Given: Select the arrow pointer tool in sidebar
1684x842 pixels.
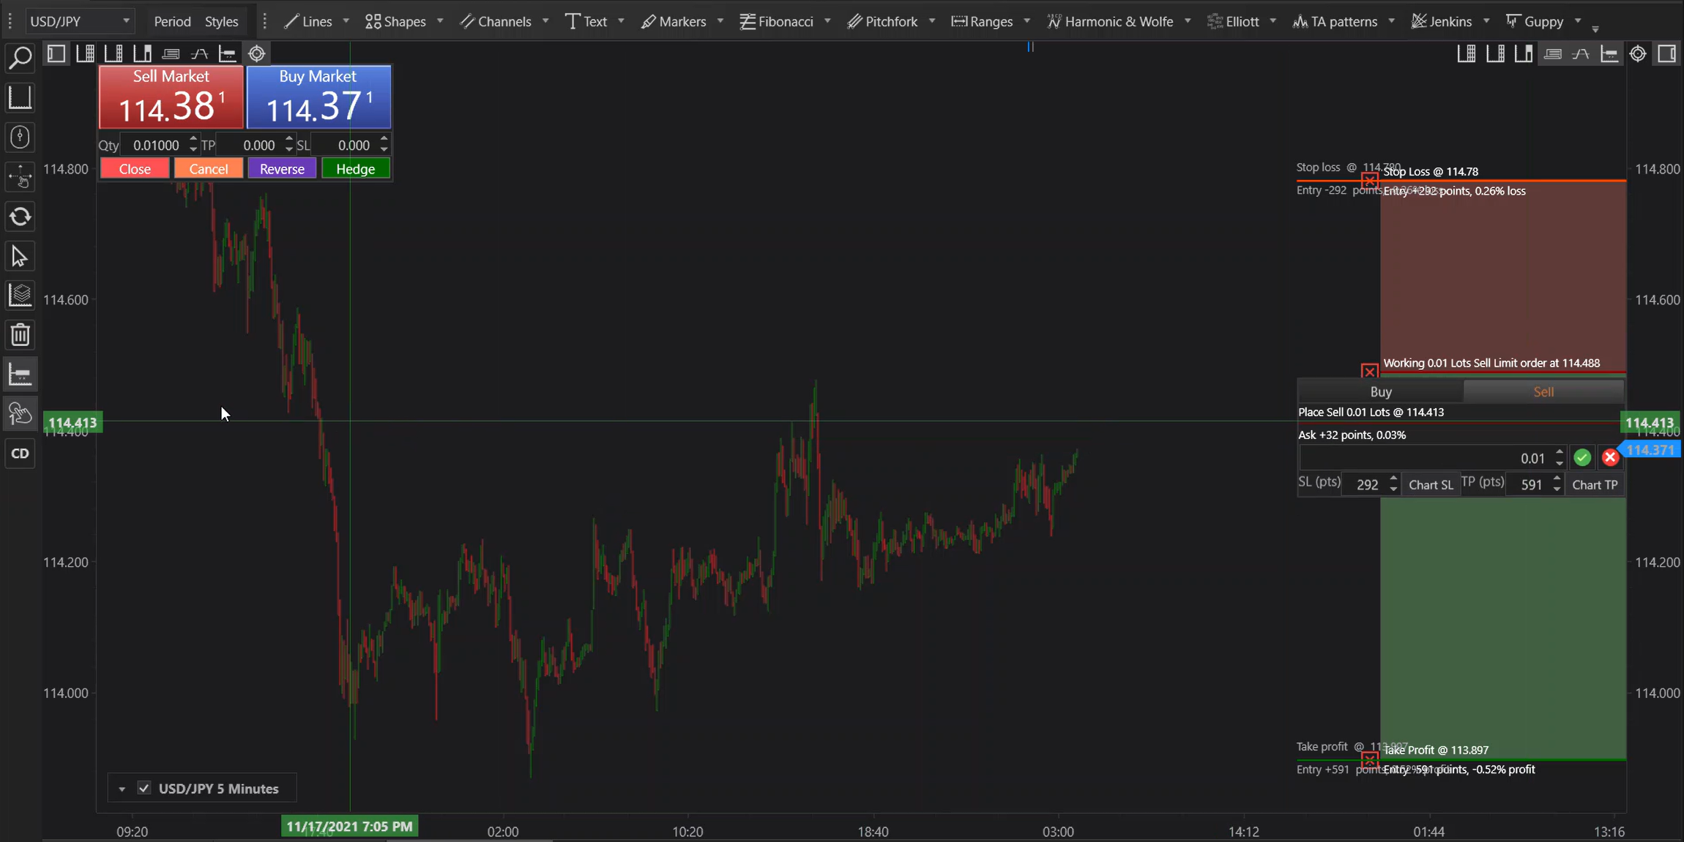Looking at the screenshot, I should (x=20, y=257).
